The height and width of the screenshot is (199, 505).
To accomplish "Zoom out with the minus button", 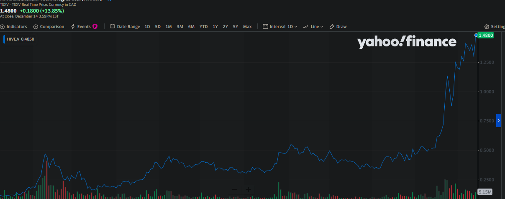I will (234, 190).
